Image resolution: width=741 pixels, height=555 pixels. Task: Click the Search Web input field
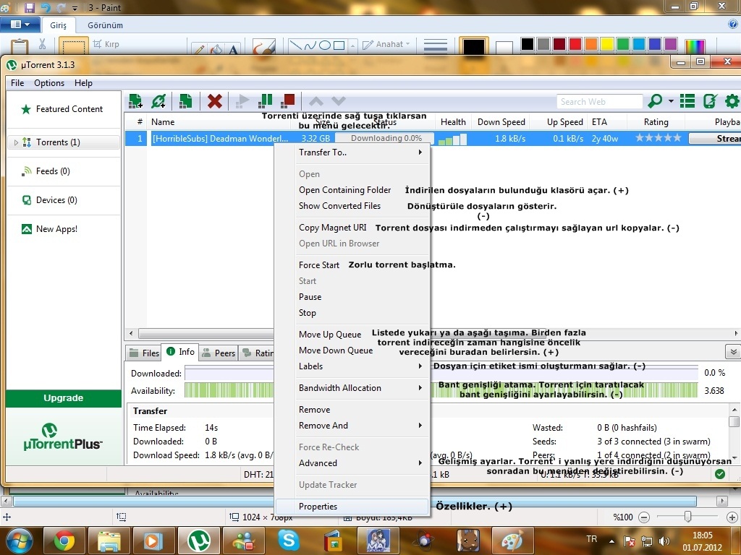pos(599,101)
